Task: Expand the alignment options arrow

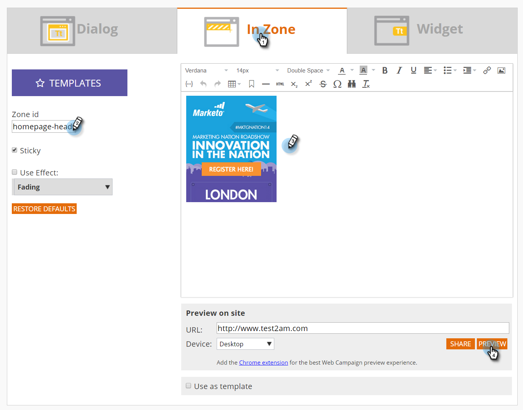Action: click(435, 71)
